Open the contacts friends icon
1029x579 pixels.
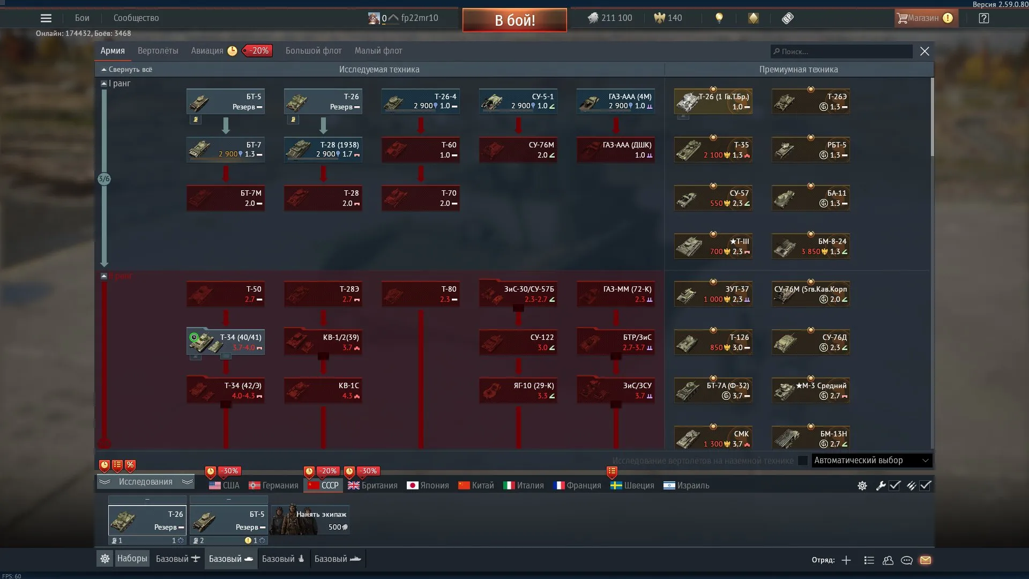coord(888,560)
